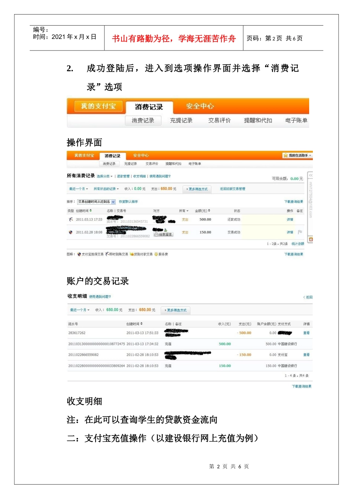This screenshot has width=353, height=499.
Task: Open 最近一个月 dropdown in 收支明细 section
Action: 80,310
